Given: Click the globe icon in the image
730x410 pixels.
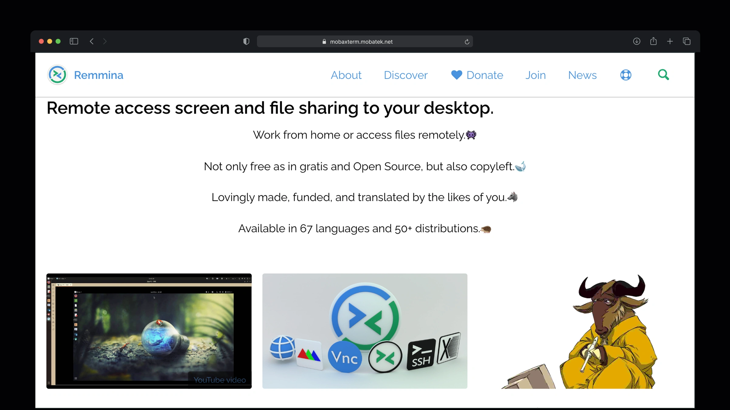Looking at the screenshot, I should point(283,347).
